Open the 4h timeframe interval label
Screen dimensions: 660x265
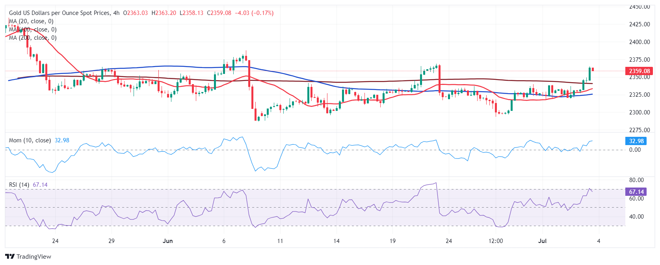(x=116, y=13)
